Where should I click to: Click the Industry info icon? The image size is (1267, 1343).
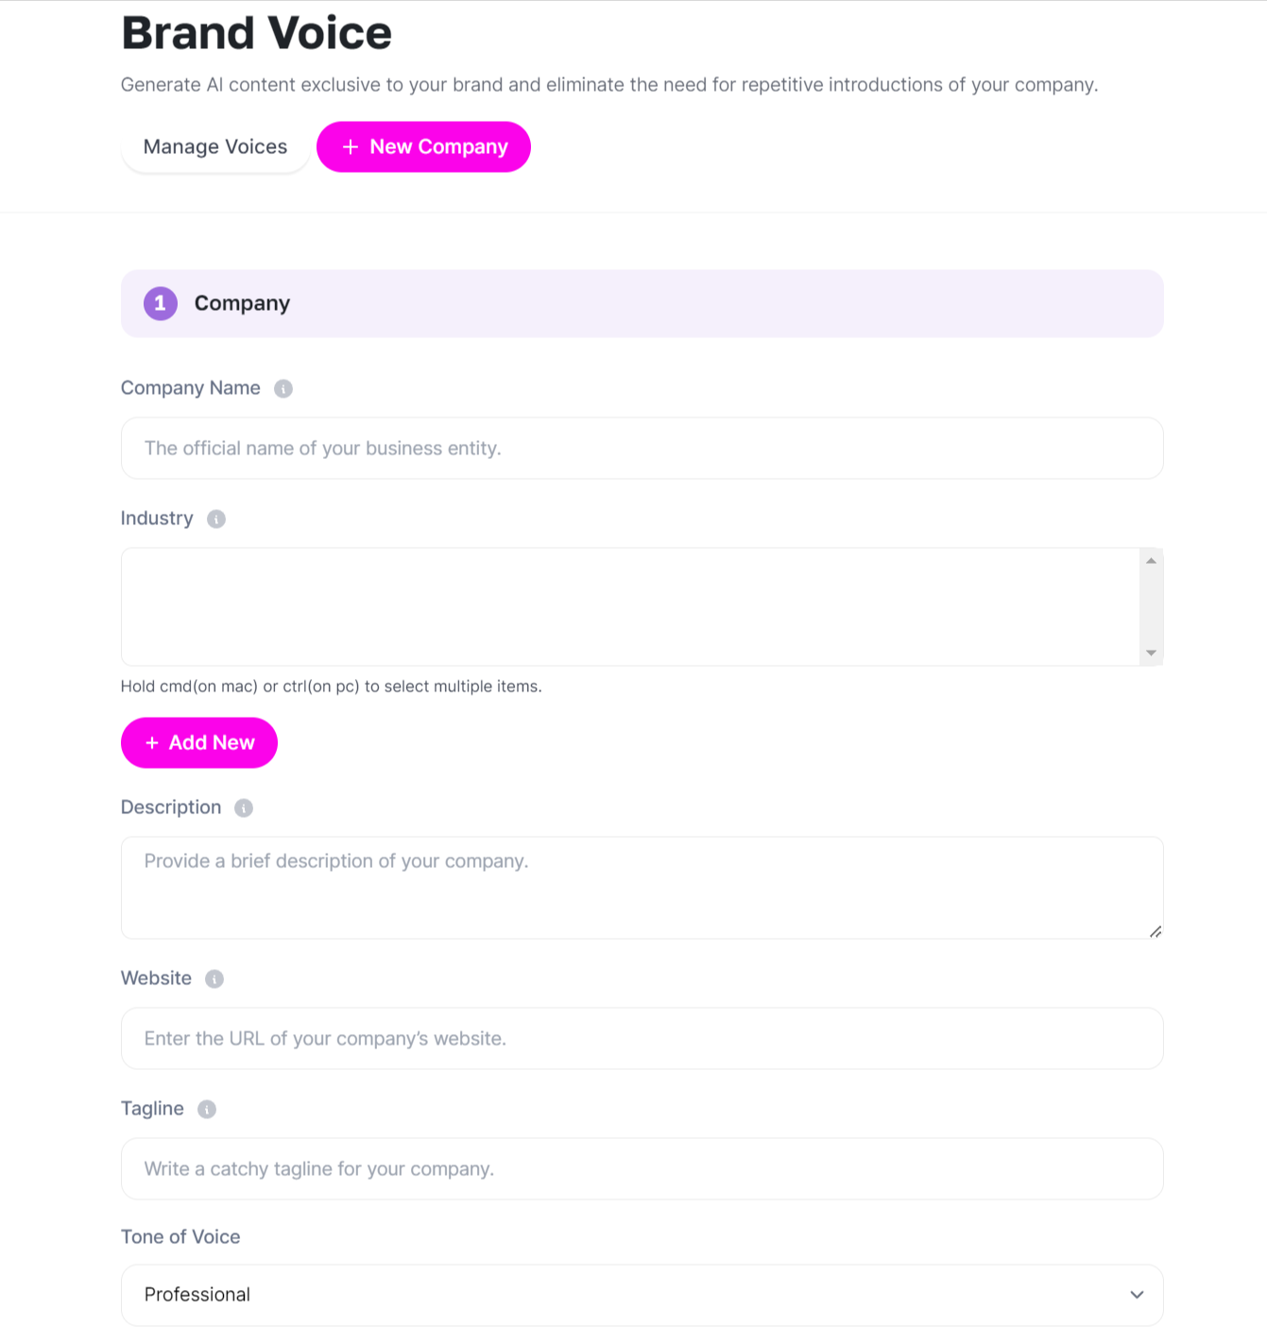click(216, 518)
